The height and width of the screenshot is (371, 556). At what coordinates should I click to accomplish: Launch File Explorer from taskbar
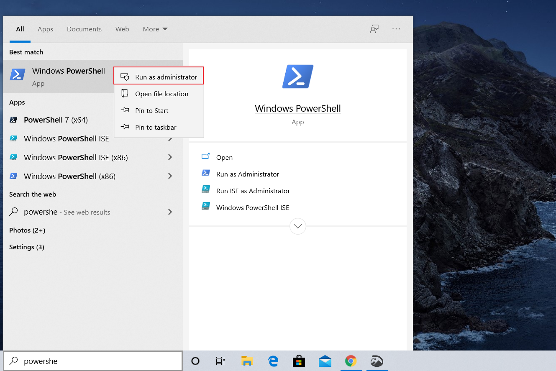pyautogui.click(x=247, y=361)
